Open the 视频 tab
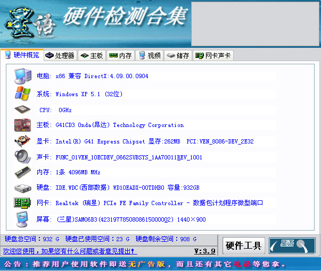The height and width of the screenshot is (271, 321). coord(150,56)
